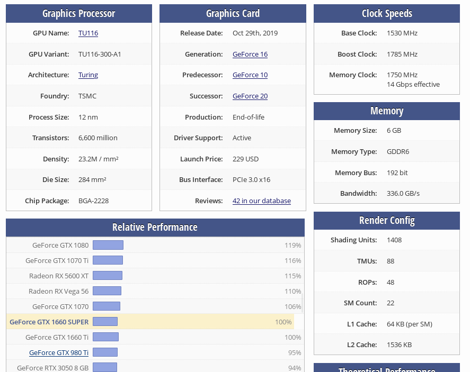Select the 6,600 million transistors value
The image size is (470, 372).
(97, 138)
